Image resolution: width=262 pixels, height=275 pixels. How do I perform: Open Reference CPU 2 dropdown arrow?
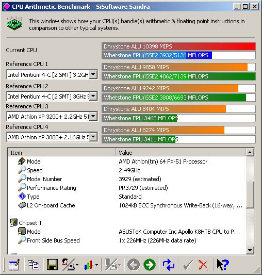tap(93, 96)
